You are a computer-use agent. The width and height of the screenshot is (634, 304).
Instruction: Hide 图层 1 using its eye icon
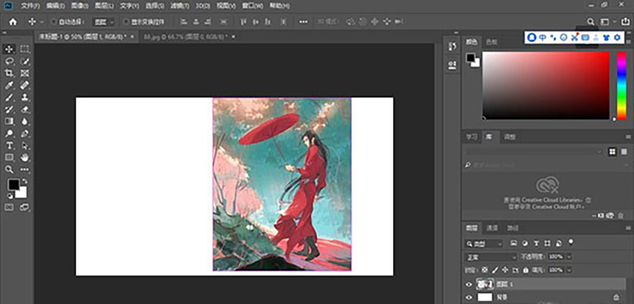point(468,284)
